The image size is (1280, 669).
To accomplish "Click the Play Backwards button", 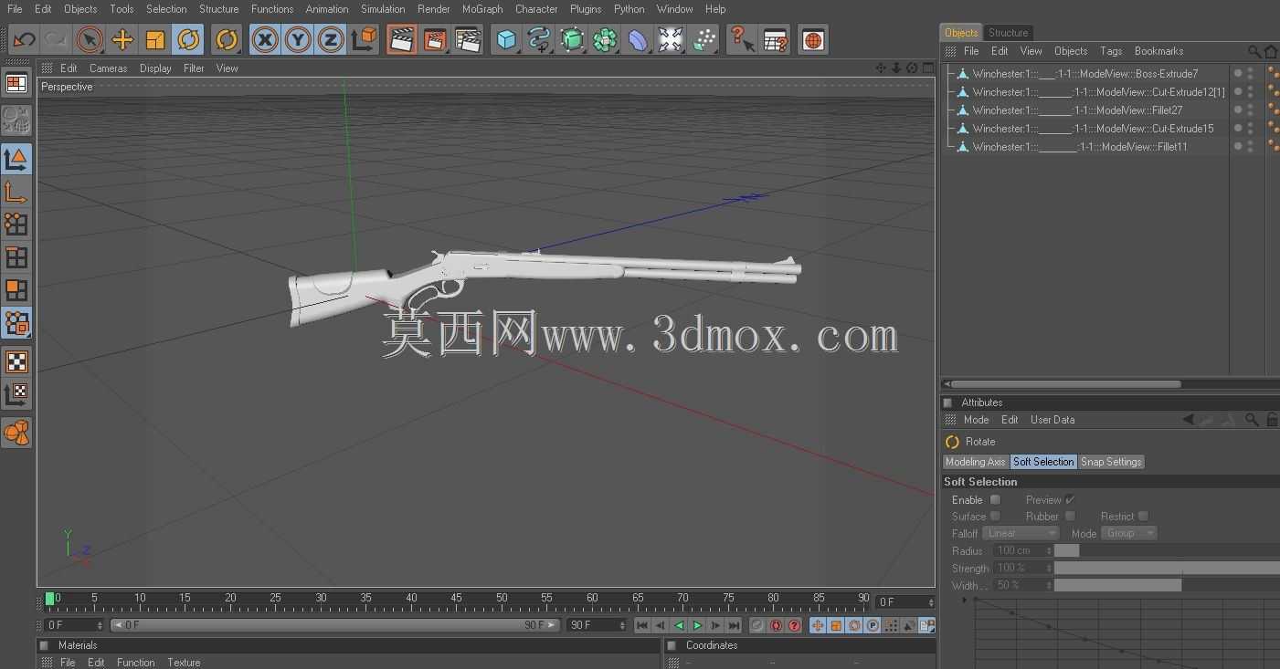I will [x=679, y=625].
